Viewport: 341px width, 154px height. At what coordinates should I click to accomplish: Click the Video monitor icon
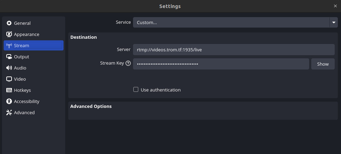pyautogui.click(x=9, y=79)
